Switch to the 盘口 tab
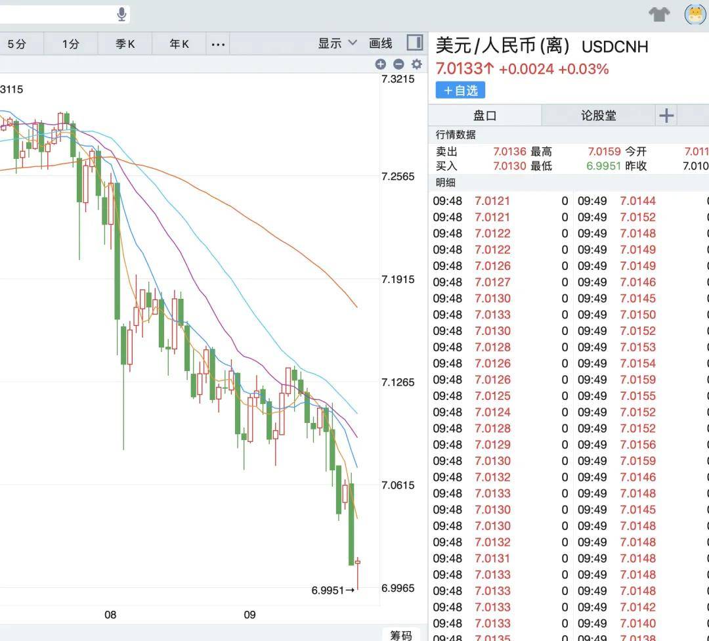 [484, 116]
